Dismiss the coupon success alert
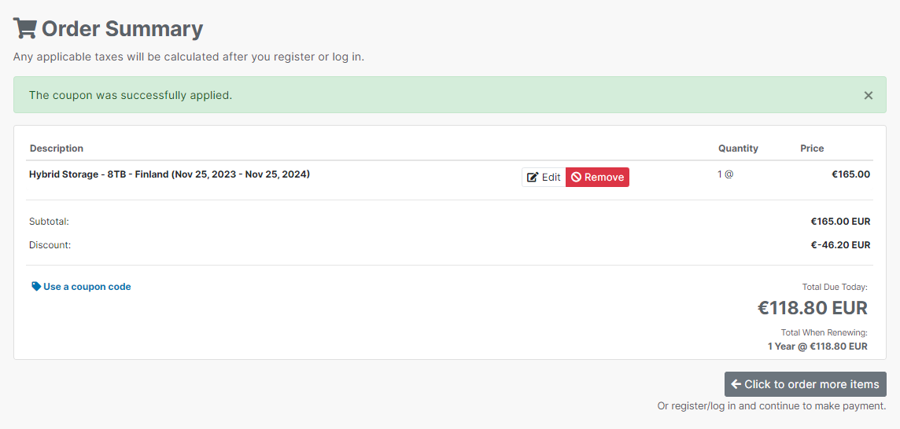This screenshot has width=900, height=429. (869, 95)
